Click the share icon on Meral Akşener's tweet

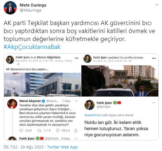click(x=76, y=130)
